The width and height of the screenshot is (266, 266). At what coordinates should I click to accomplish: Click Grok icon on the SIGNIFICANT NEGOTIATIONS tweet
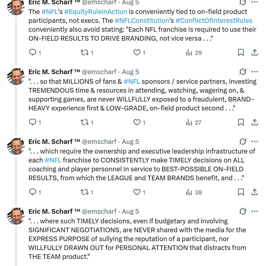click(243, 211)
